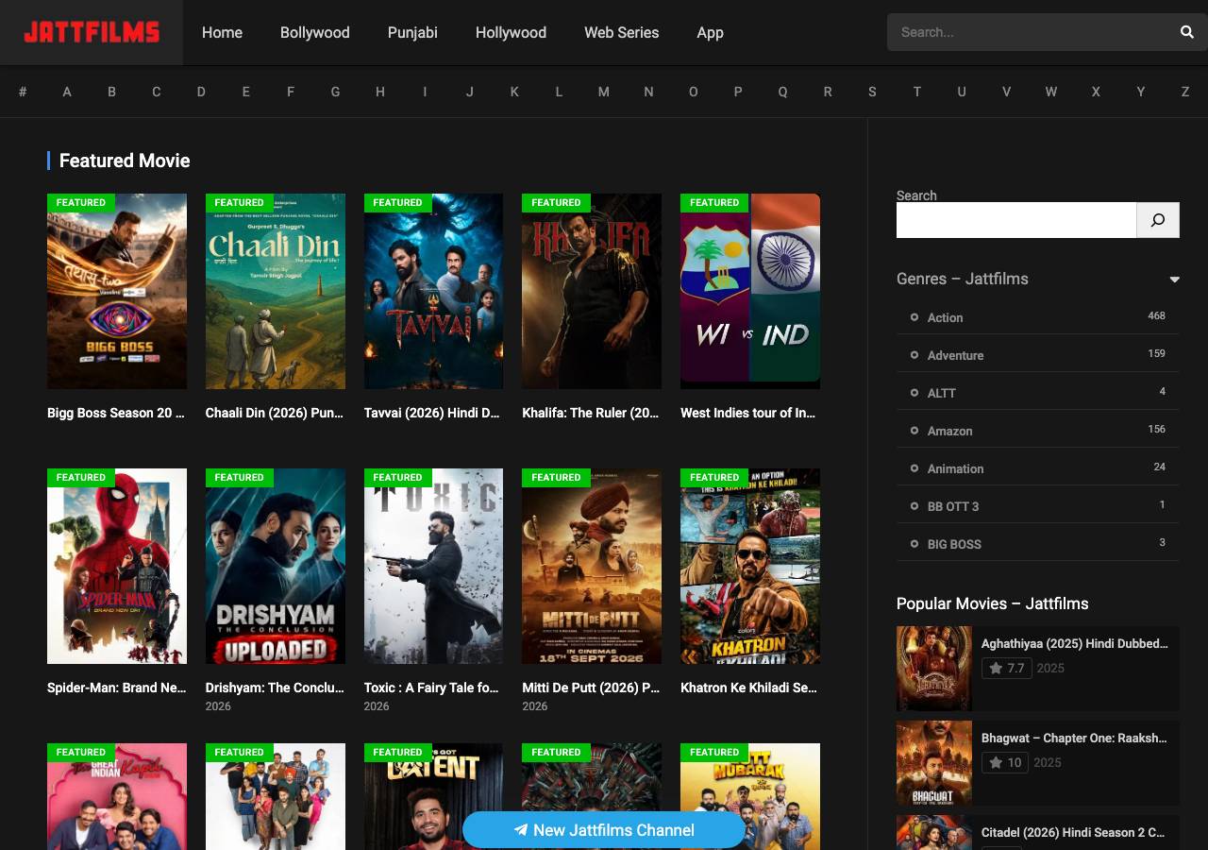Open the BIG BOSS genre link

point(954,544)
